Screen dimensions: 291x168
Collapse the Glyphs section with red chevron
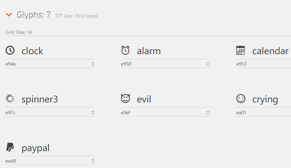click(x=9, y=15)
